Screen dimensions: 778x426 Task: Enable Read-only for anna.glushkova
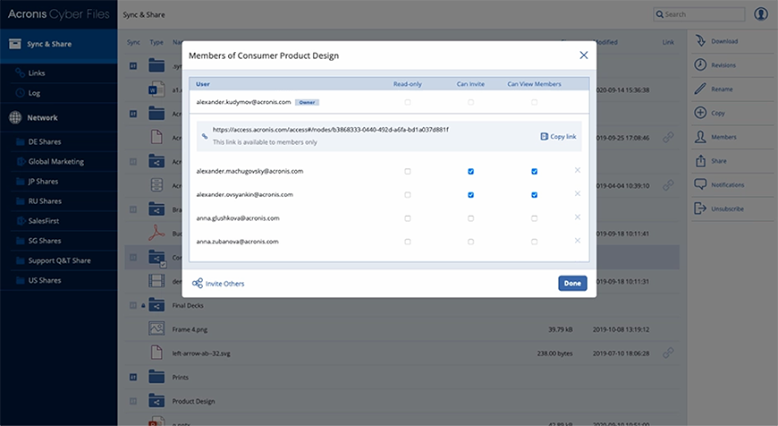pos(408,218)
